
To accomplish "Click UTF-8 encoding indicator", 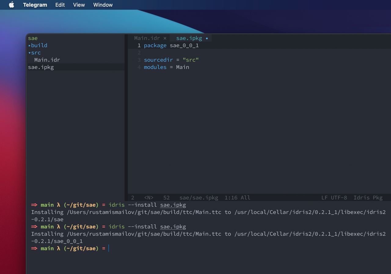I will point(339,198).
